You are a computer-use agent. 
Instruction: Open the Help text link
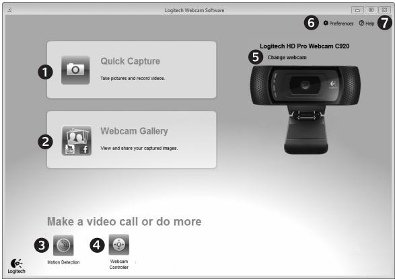tap(370, 24)
